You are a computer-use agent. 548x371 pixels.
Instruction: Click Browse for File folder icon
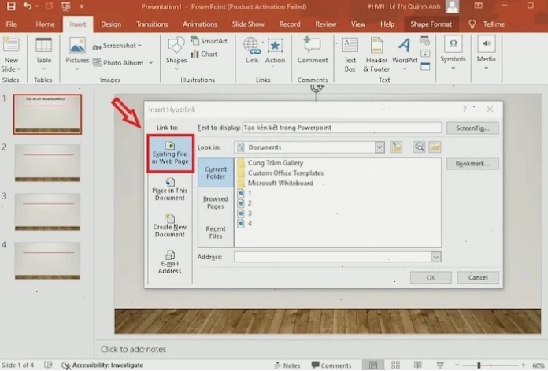point(435,147)
